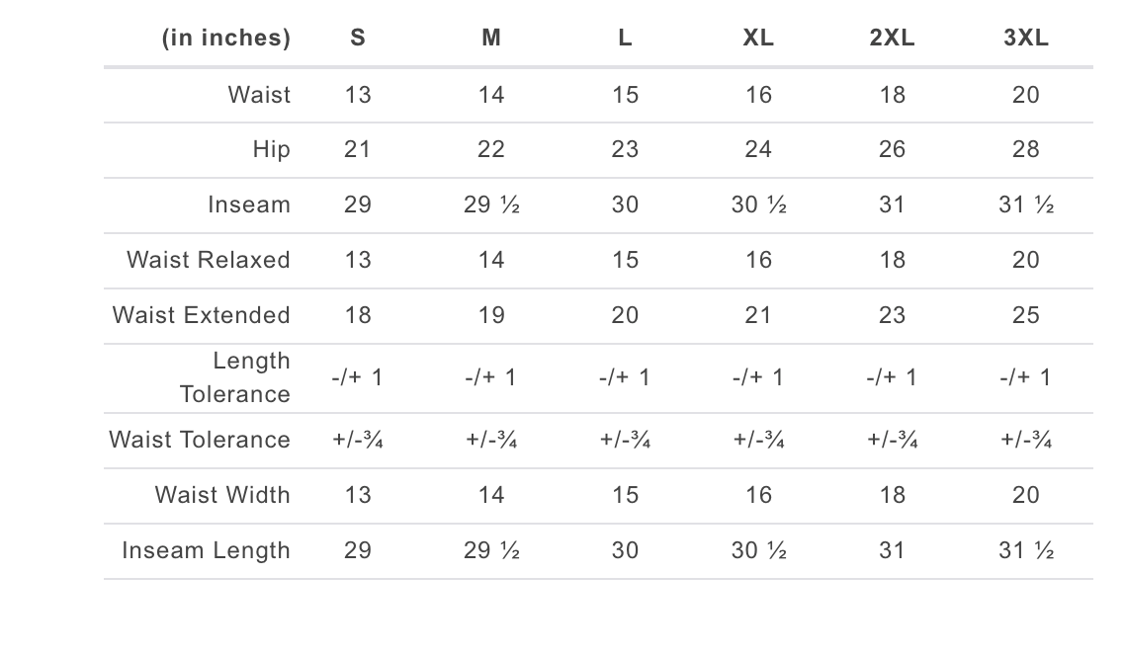The height and width of the screenshot is (656, 1125).
Task: Select Waist Extended value 25 for 3XL
Action: click(x=1026, y=315)
